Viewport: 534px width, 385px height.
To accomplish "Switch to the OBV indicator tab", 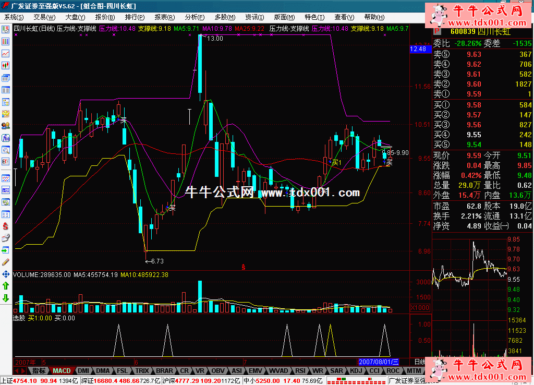I will [218, 371].
